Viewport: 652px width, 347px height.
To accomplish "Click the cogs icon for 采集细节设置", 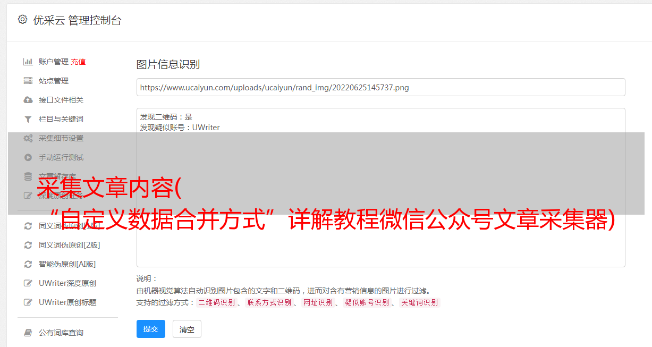I will tap(28, 138).
